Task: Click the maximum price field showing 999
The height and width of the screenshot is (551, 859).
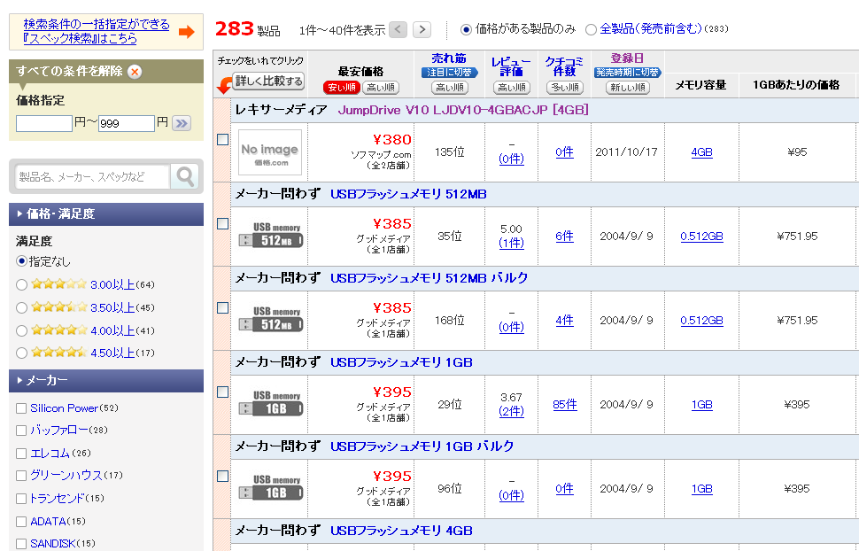Action: click(127, 123)
